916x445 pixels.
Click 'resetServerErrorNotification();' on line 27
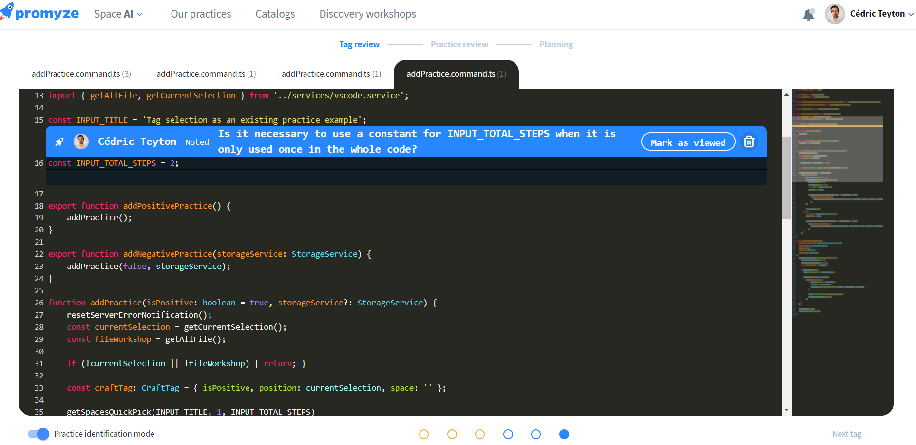[x=139, y=315]
